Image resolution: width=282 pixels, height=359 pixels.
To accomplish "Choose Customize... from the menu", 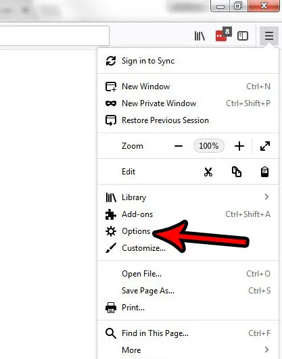I will [x=188, y=248].
